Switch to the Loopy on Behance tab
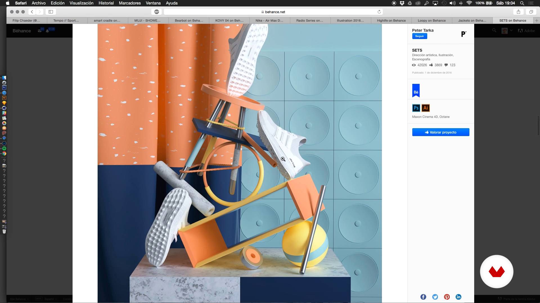The image size is (540, 303). [432, 20]
